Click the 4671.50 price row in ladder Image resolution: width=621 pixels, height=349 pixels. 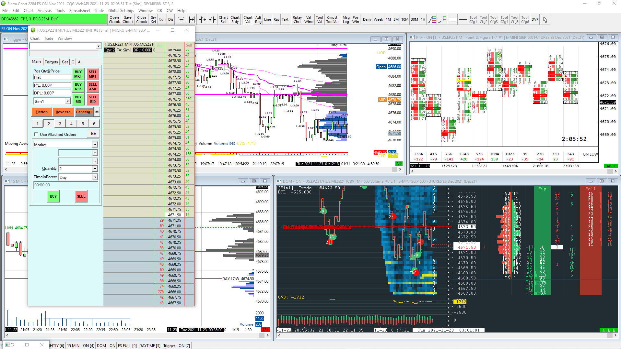[174, 215]
